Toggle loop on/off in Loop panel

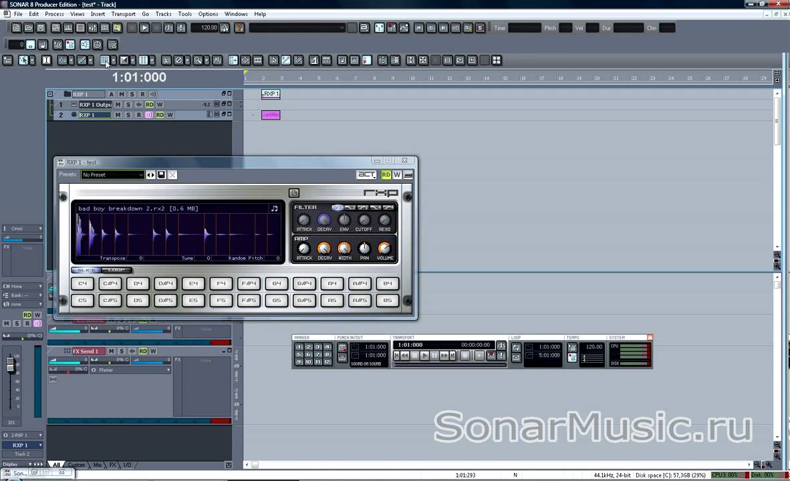click(516, 347)
